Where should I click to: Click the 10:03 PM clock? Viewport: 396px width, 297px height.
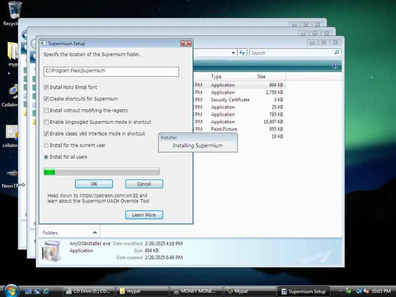tap(381, 291)
